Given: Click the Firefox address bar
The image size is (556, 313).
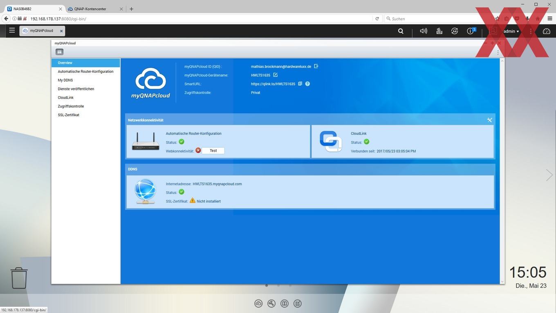Looking at the screenshot, I should [x=200, y=18].
